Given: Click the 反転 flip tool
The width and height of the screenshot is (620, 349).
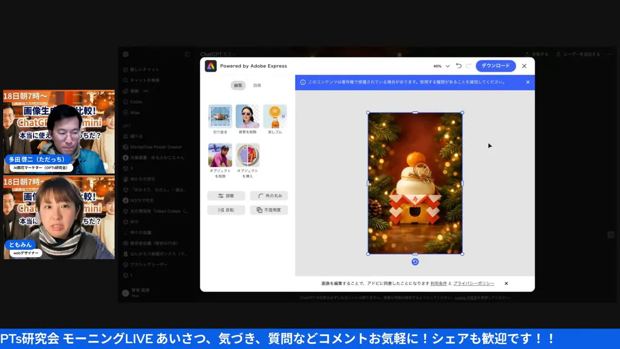Looking at the screenshot, I should (x=226, y=209).
